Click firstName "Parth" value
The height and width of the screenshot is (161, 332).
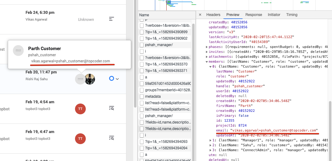246,106
